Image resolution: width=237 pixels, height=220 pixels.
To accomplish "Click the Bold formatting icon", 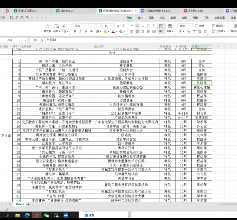I will [x=75, y=31].
